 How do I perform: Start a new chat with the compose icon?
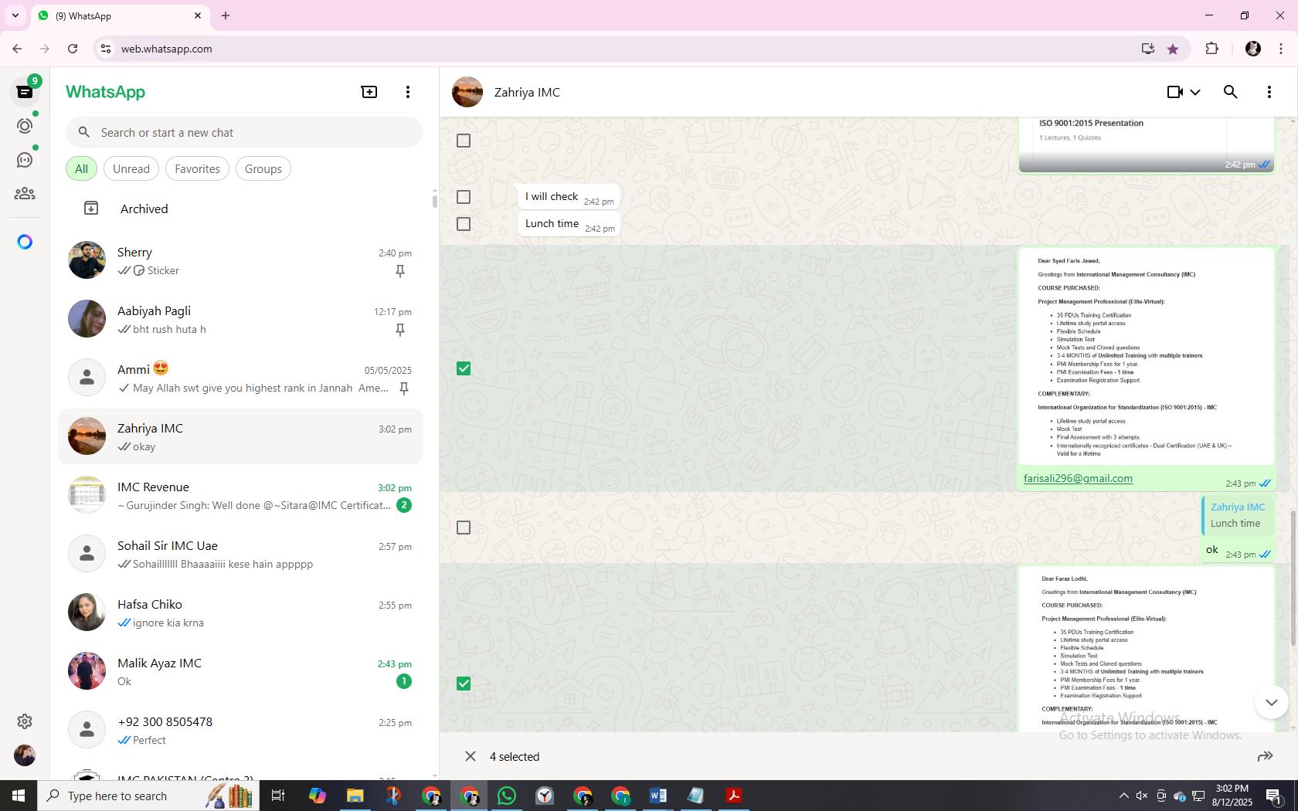click(369, 92)
